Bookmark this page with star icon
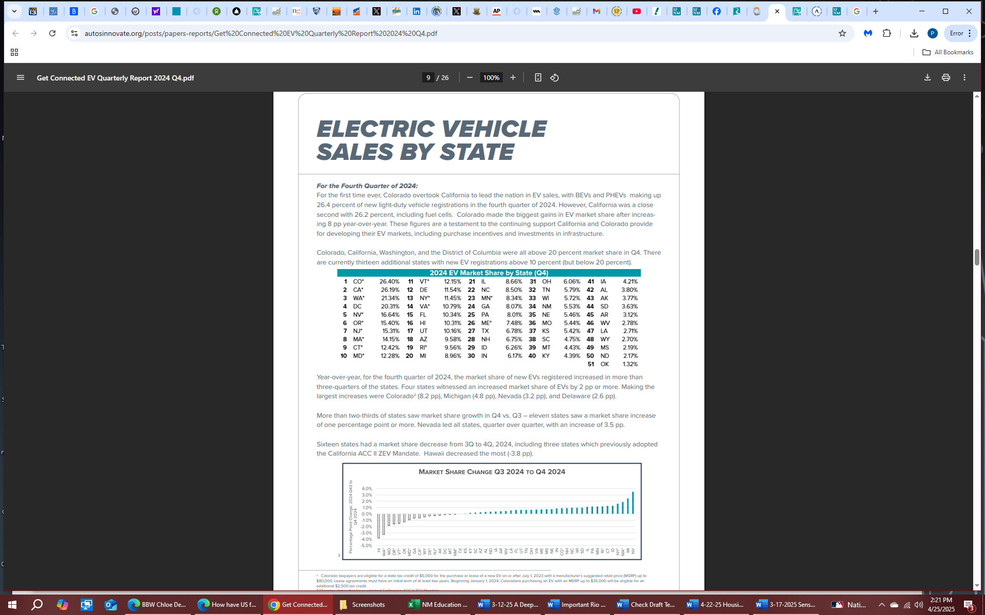 pos(842,33)
